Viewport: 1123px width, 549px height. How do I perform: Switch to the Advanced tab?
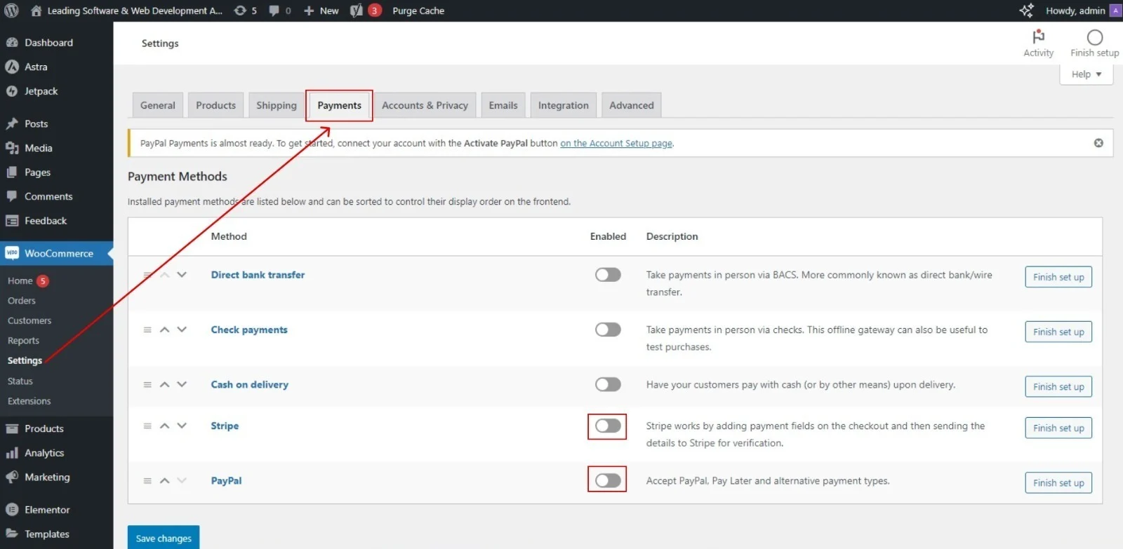(632, 105)
